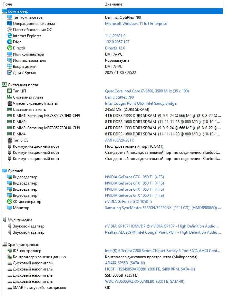Click the 24532 МБ (DDR3 SDRAM) value
This screenshot has height=296, width=243.
[127, 109]
